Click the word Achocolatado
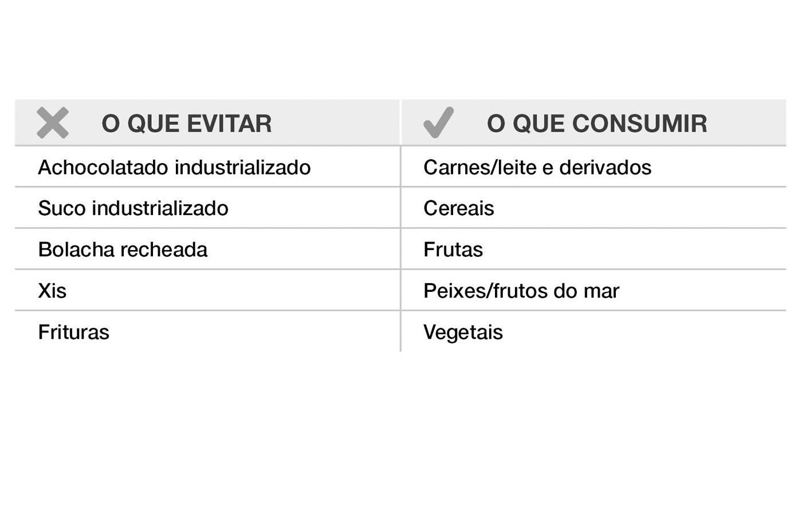 103,168
